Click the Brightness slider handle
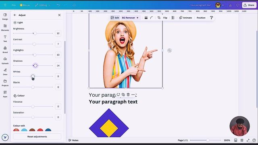The width and height of the screenshot is (258, 145). [35, 33]
